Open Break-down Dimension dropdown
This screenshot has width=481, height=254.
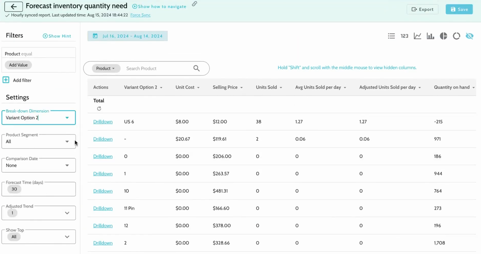tap(39, 117)
